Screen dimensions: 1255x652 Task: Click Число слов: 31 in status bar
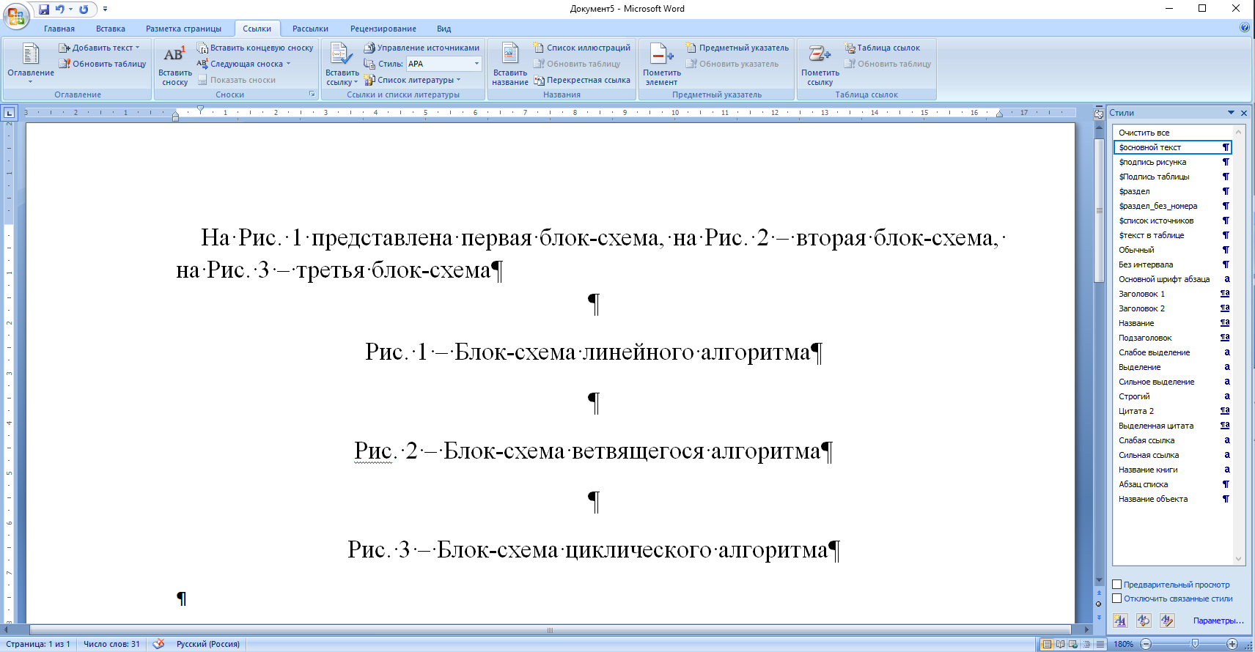point(111,644)
